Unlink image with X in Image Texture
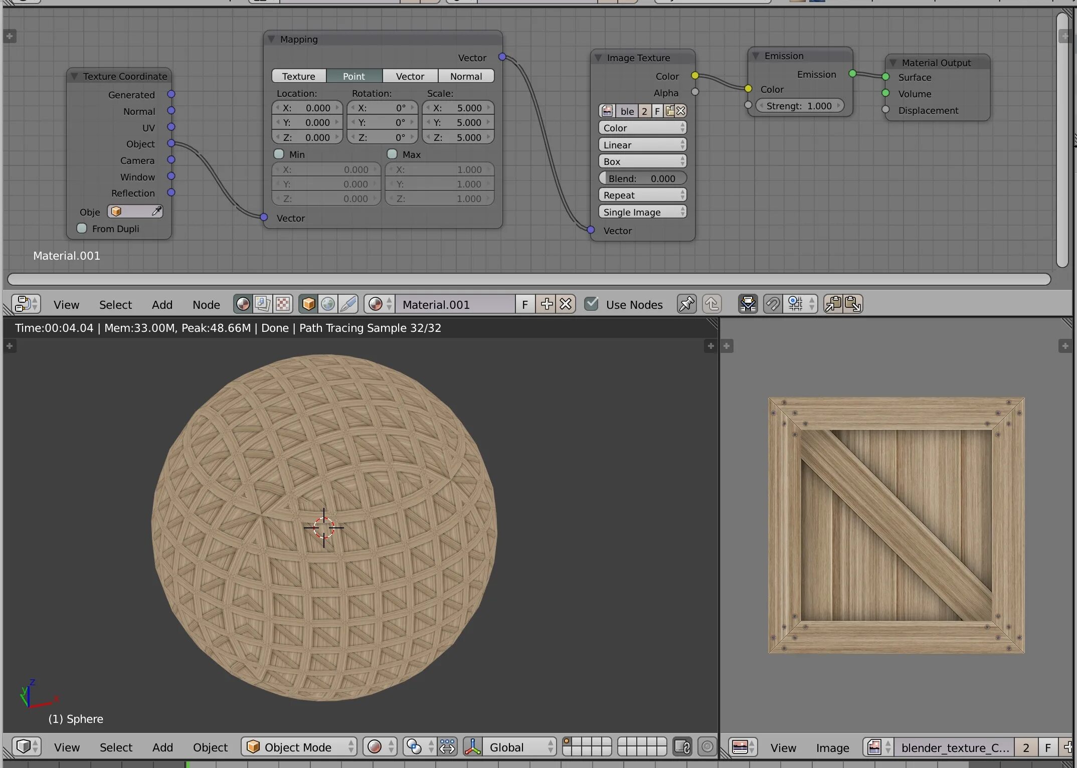Viewport: 1077px width, 768px height. [681, 111]
